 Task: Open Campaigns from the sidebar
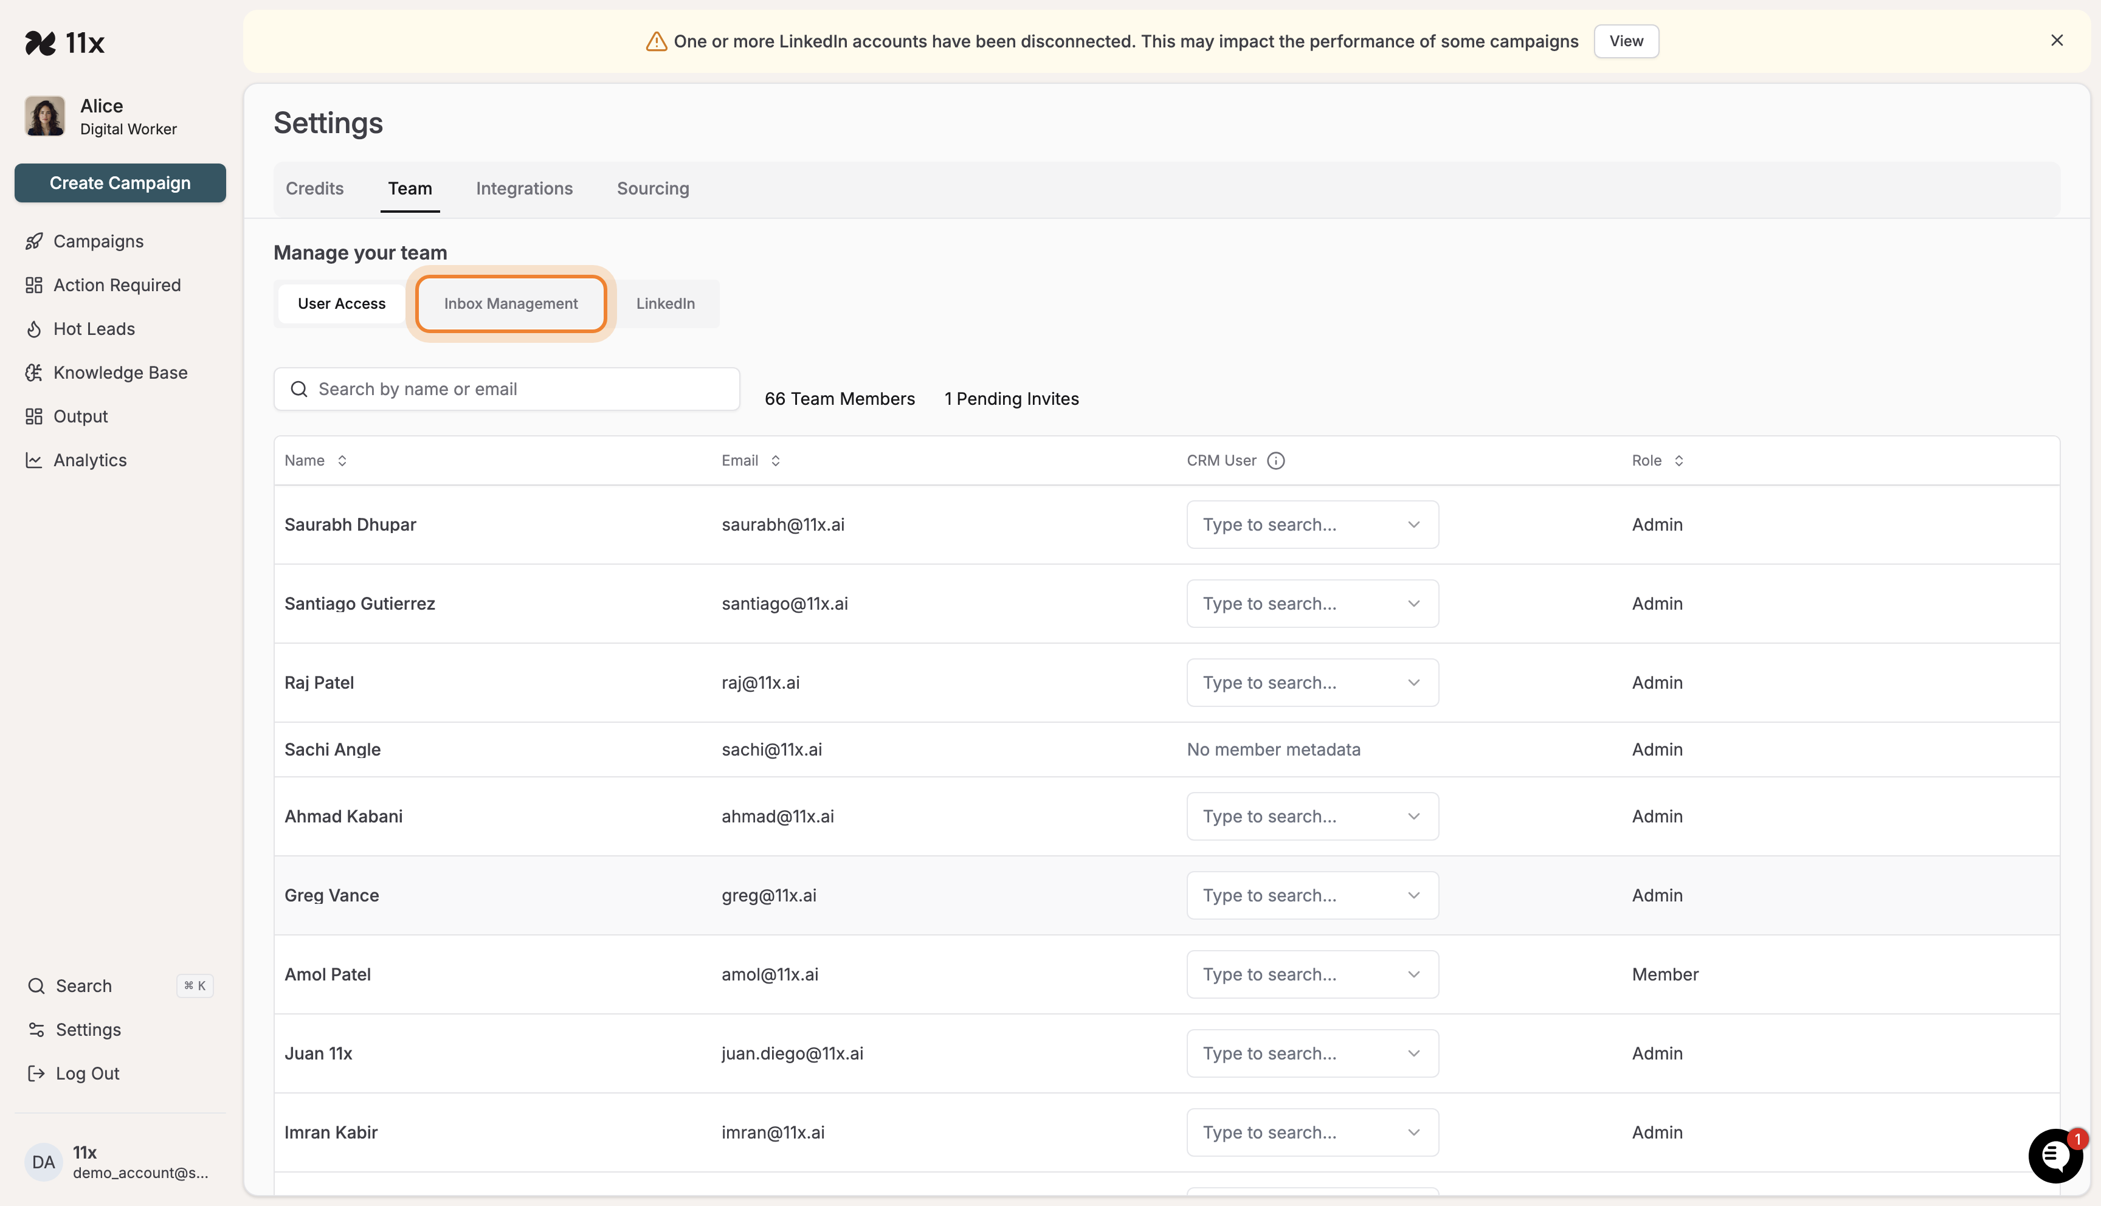click(x=98, y=241)
